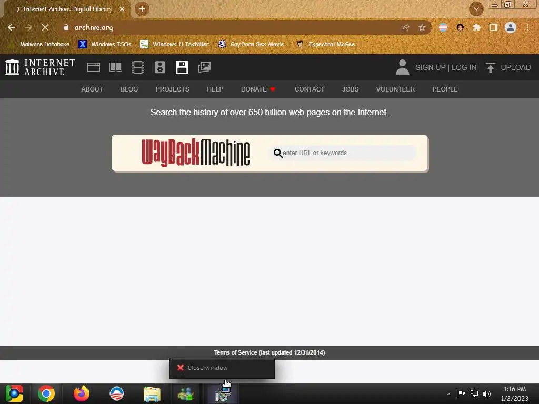The width and height of the screenshot is (539, 404).
Task: Open Firefox from the taskbar
Action: (x=82, y=393)
